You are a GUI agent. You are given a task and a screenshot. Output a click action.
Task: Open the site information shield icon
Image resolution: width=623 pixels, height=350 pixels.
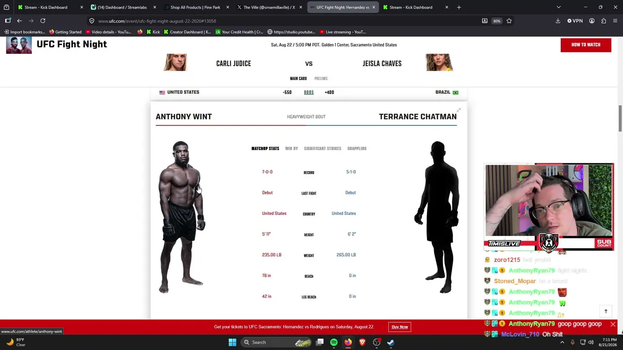click(x=92, y=21)
